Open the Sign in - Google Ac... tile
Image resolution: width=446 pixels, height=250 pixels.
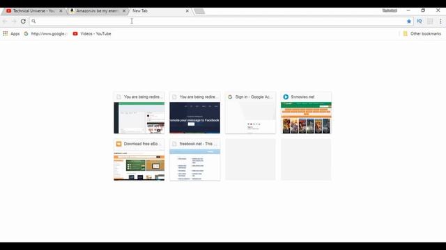coord(251,112)
